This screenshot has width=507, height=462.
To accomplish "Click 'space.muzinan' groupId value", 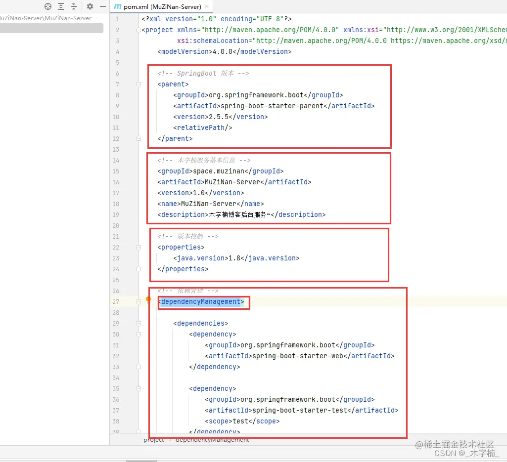I will (219, 171).
